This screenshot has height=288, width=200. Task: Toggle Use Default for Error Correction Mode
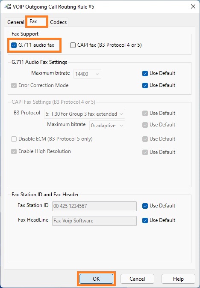(145, 85)
